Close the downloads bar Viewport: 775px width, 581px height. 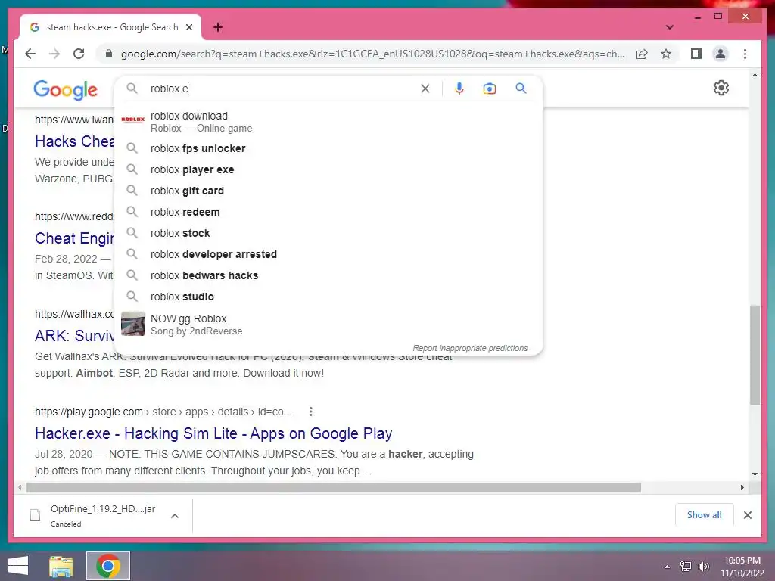(x=747, y=515)
